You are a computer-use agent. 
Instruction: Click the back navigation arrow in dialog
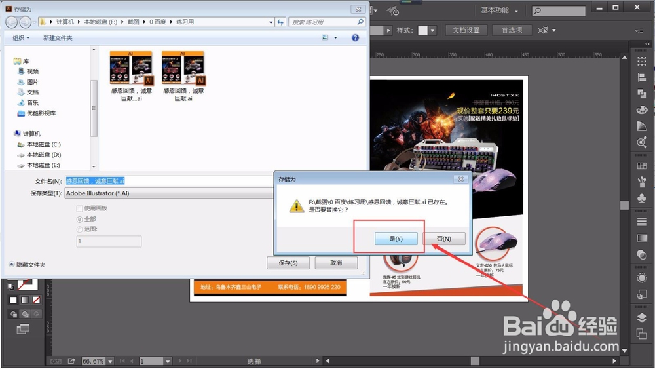12,22
